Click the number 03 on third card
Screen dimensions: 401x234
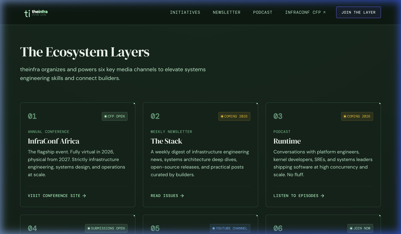pyautogui.click(x=278, y=116)
